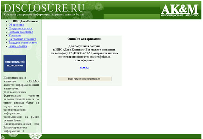Click the market@akm.ru email address text
Image resolution: width=203 pixels, height=139 pixels.
[x=100, y=57]
